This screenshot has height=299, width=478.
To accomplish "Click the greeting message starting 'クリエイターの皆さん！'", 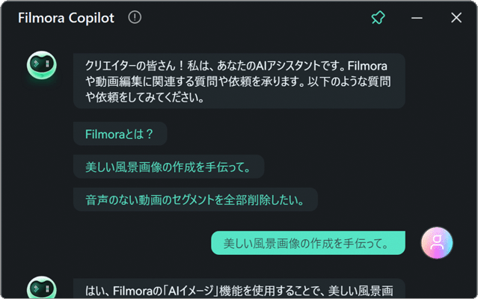I will [239, 81].
